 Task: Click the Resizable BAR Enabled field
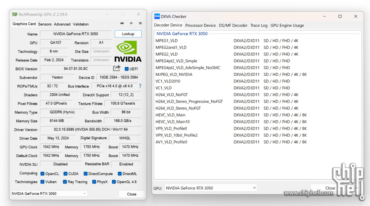126,164
